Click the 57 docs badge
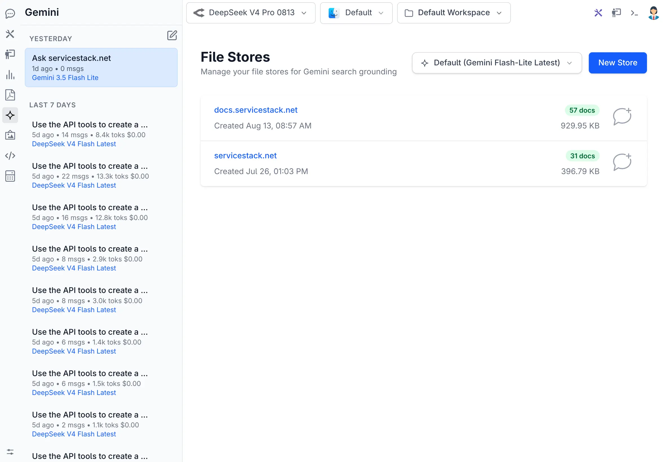The height and width of the screenshot is (462, 665). coord(582,110)
